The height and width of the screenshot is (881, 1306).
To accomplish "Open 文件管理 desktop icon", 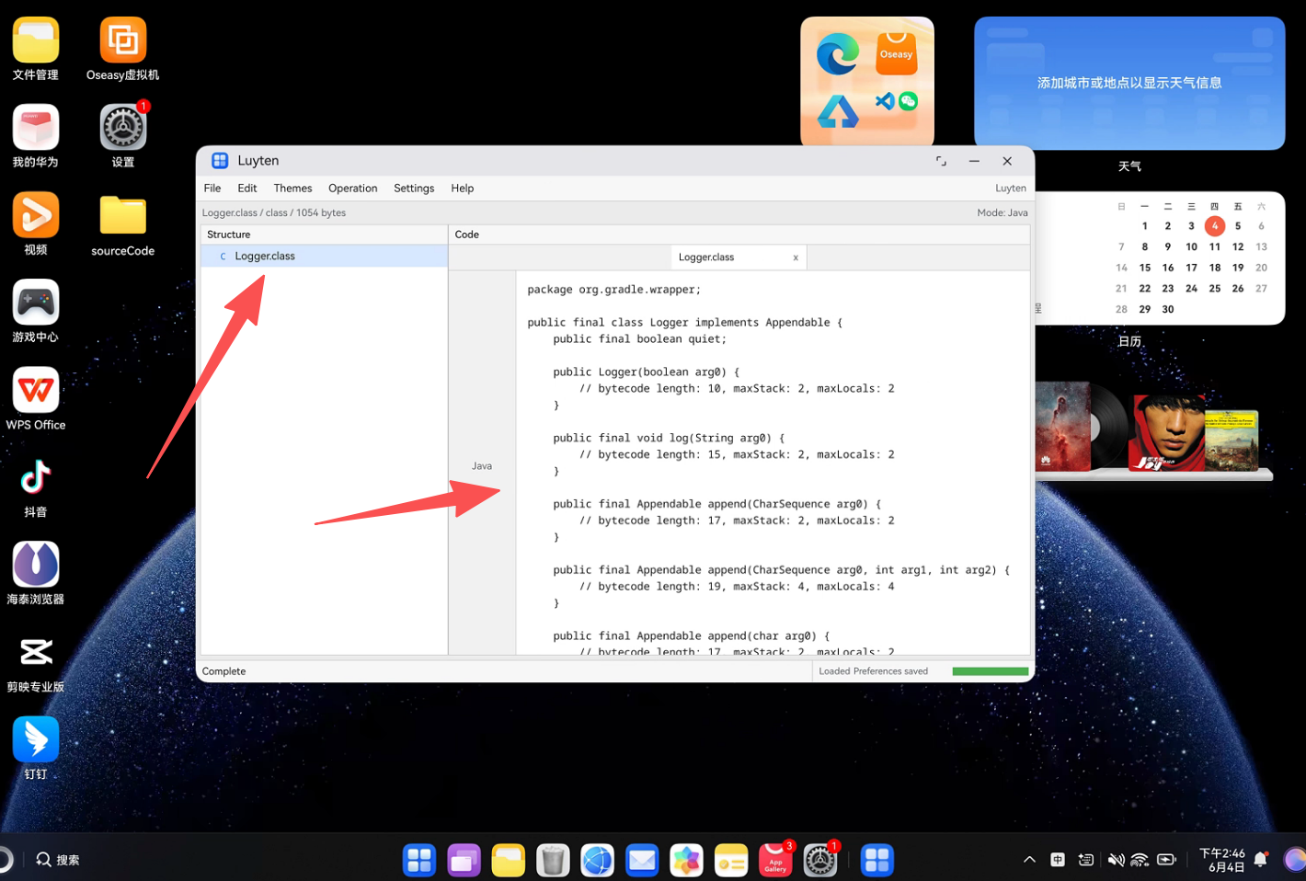I will coord(36,50).
